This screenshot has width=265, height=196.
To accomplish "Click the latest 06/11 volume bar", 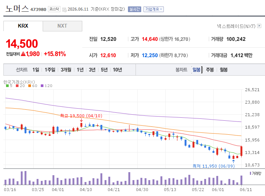I will (x=242, y=180).
